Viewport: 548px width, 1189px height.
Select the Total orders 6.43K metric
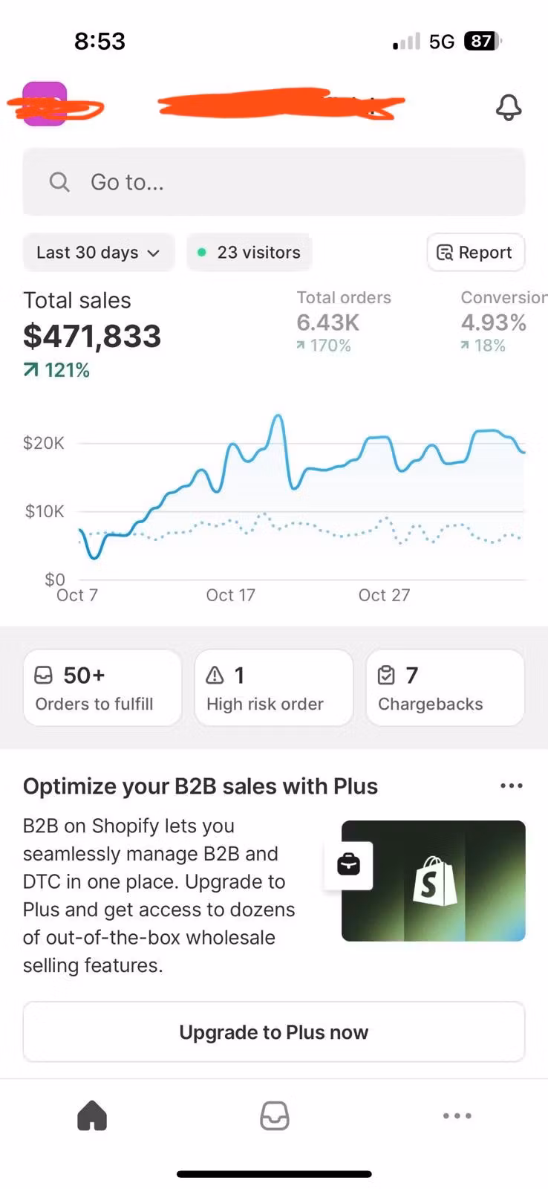[343, 322]
